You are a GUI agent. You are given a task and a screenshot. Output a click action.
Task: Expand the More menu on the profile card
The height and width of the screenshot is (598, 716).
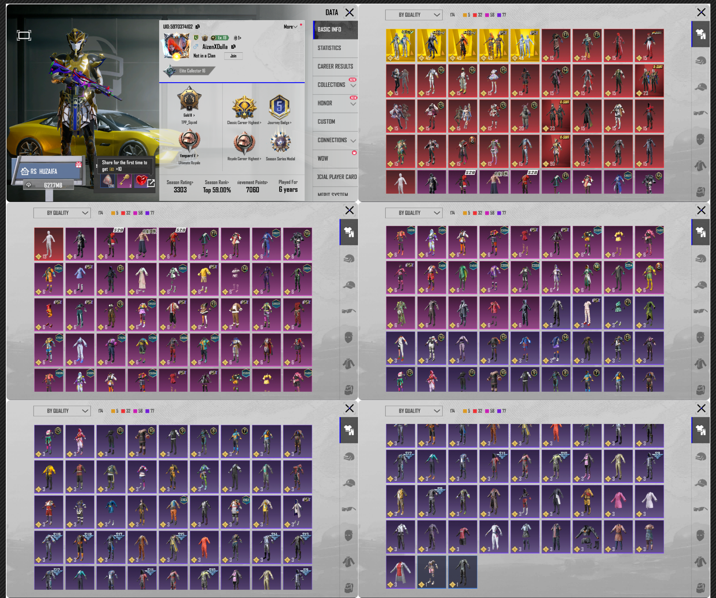click(291, 27)
